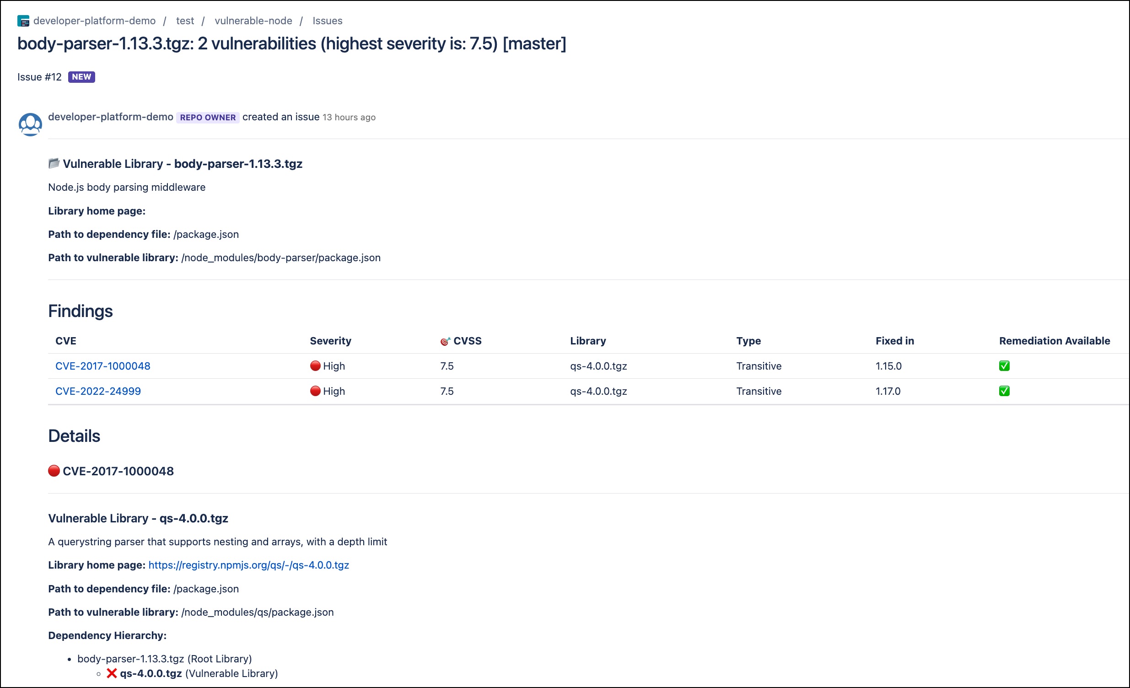Click Node.js body parsing middleware description

(x=127, y=187)
